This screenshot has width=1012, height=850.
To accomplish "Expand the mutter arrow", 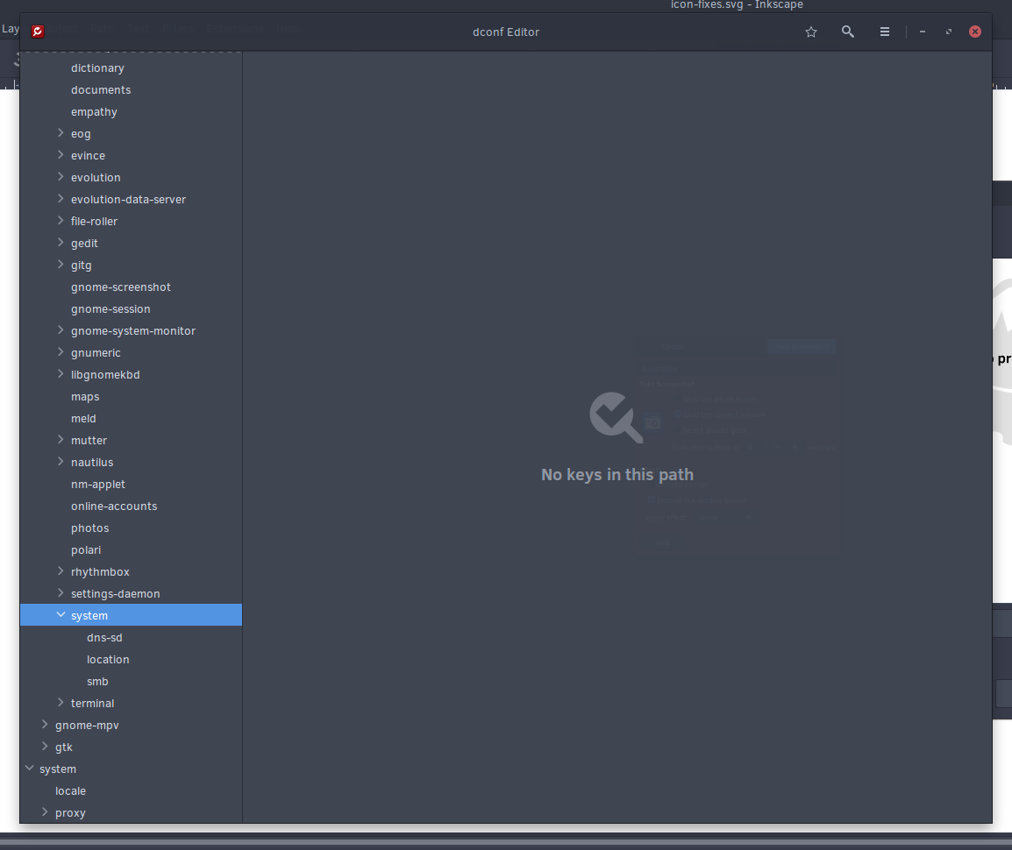I will tap(61, 440).
